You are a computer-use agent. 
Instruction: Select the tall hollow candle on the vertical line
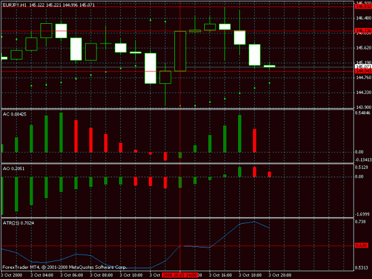pos(180,51)
